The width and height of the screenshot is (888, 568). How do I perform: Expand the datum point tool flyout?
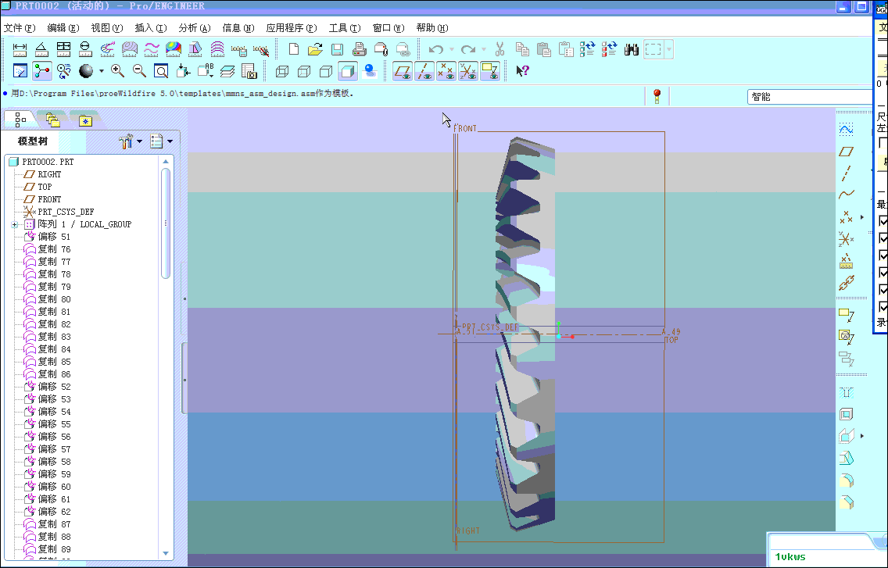[862, 217]
